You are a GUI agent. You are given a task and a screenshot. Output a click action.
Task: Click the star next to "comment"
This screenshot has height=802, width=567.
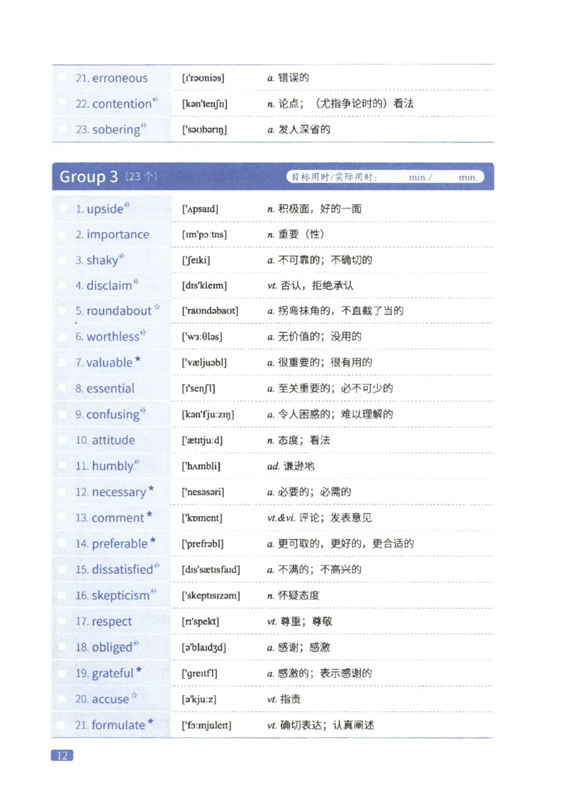coord(149,514)
